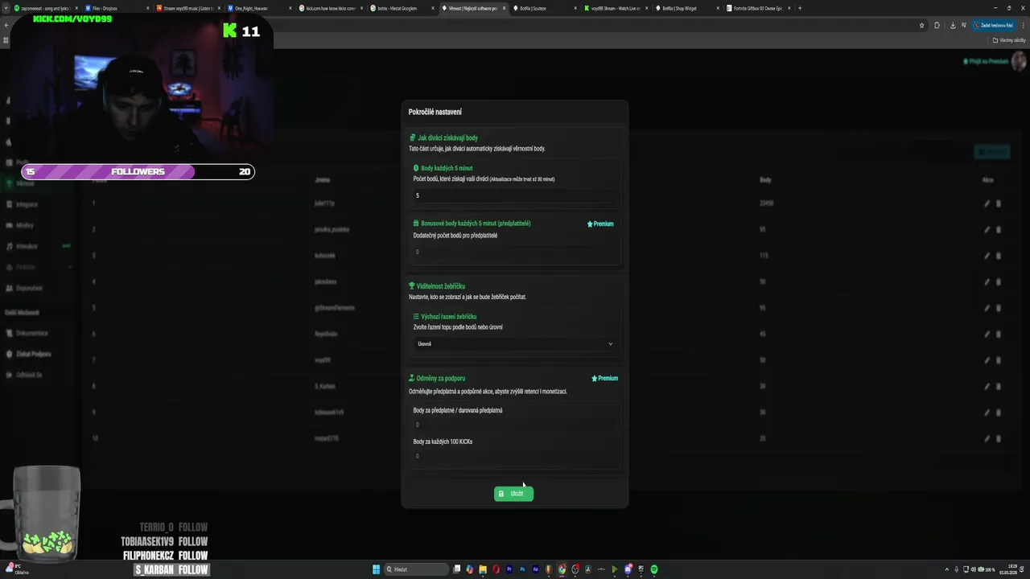Click the trash icon in row 6

[x=999, y=334]
